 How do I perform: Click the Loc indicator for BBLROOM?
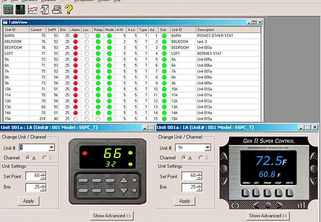tap(87, 42)
